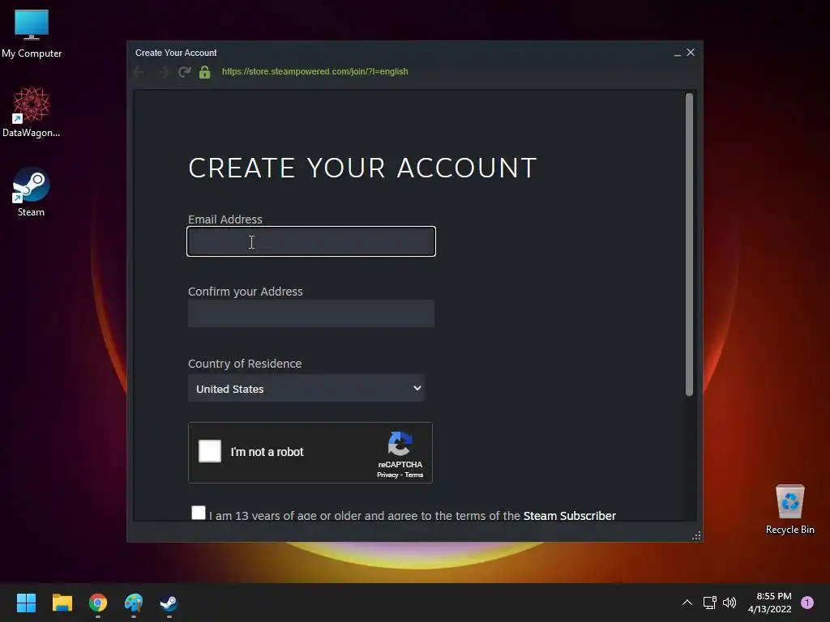The height and width of the screenshot is (622, 830).
Task: Click the page's vertical scrollbar thumb
Action: tap(689, 245)
